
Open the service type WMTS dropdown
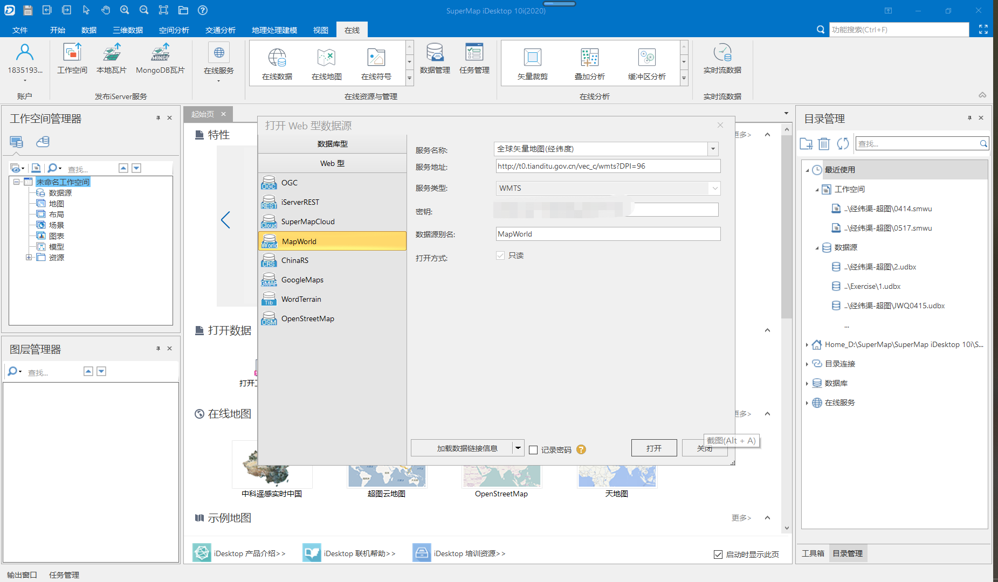pos(715,188)
